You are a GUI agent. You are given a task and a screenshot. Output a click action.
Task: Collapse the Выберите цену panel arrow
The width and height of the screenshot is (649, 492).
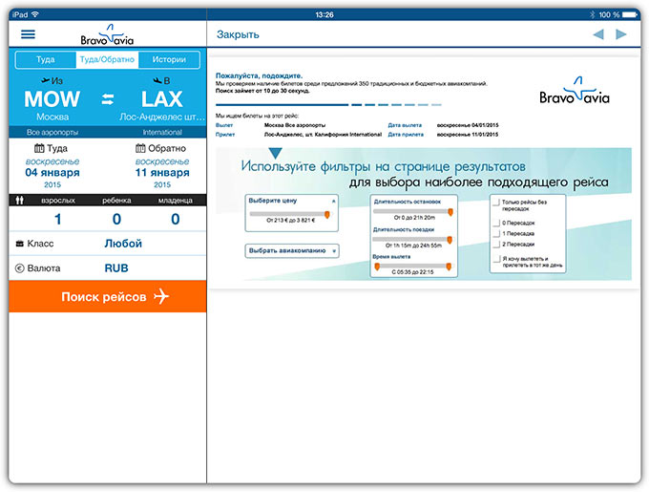[334, 202]
